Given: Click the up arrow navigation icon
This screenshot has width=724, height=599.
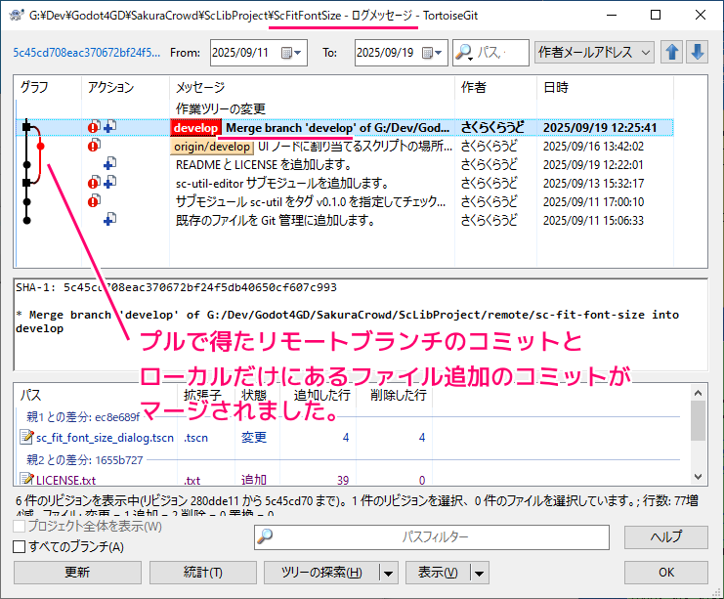Looking at the screenshot, I should click(671, 52).
